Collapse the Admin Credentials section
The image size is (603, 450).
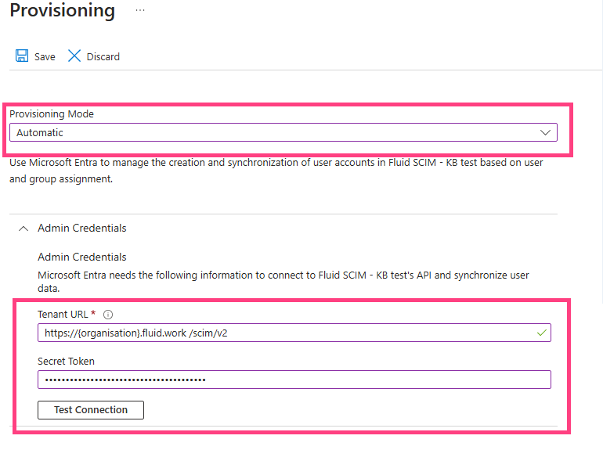(23, 229)
